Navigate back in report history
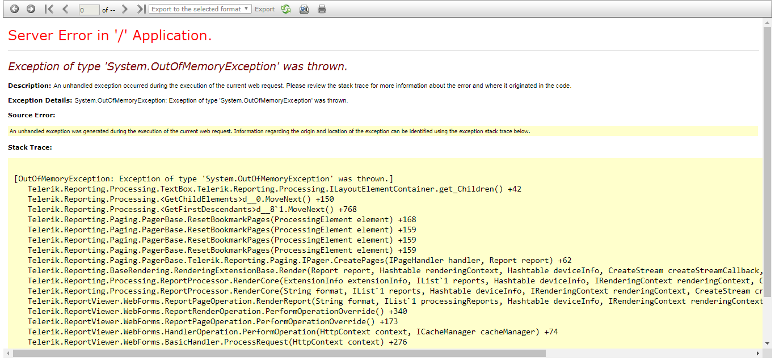This screenshot has width=775, height=361. click(x=15, y=9)
